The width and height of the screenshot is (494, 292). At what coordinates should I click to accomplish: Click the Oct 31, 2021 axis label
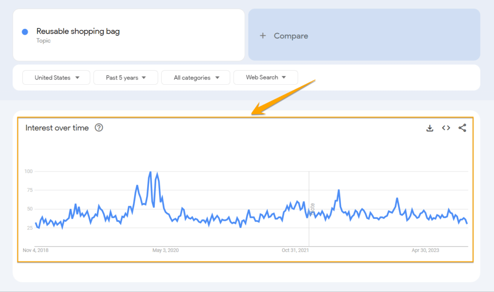295,250
